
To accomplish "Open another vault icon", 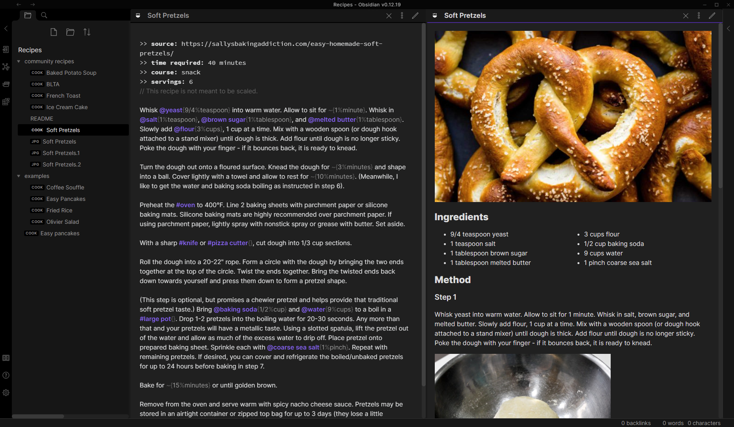I will pyautogui.click(x=6, y=358).
